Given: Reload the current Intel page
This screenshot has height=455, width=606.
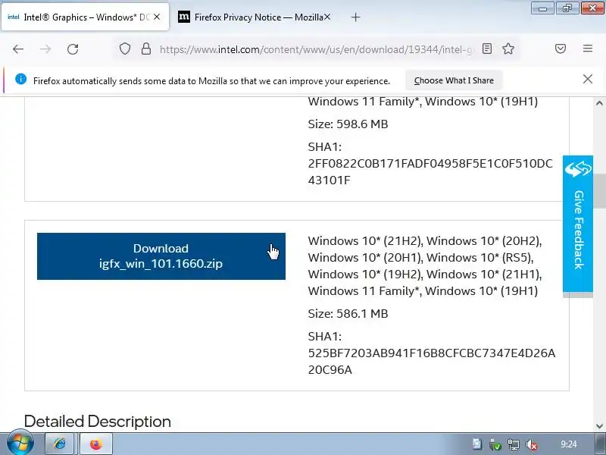Looking at the screenshot, I should [73, 49].
